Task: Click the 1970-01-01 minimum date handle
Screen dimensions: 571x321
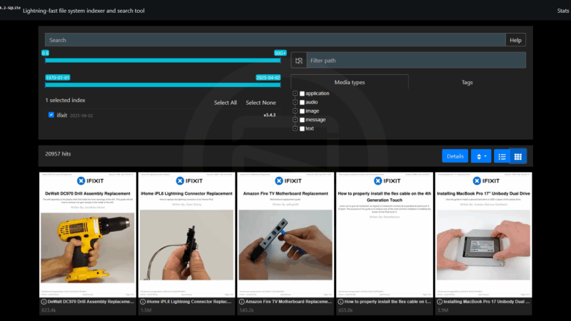Action: pyautogui.click(x=58, y=78)
